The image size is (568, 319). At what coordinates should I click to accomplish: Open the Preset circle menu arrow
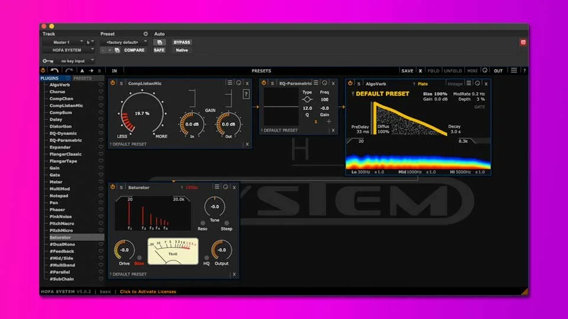click(x=146, y=34)
